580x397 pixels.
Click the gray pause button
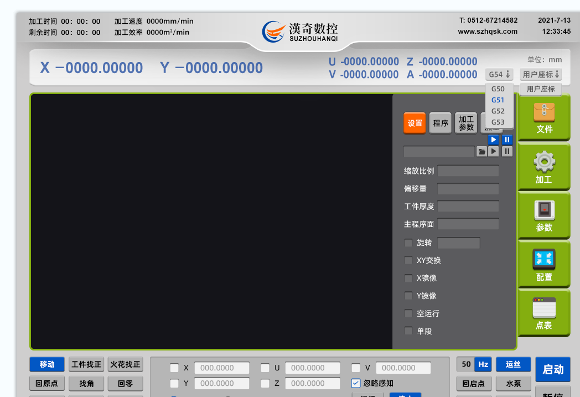click(x=507, y=151)
